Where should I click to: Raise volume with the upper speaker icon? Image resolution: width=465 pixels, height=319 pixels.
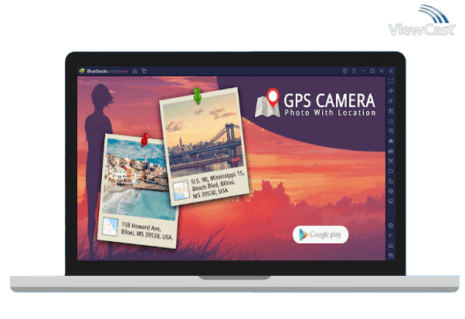point(391,91)
